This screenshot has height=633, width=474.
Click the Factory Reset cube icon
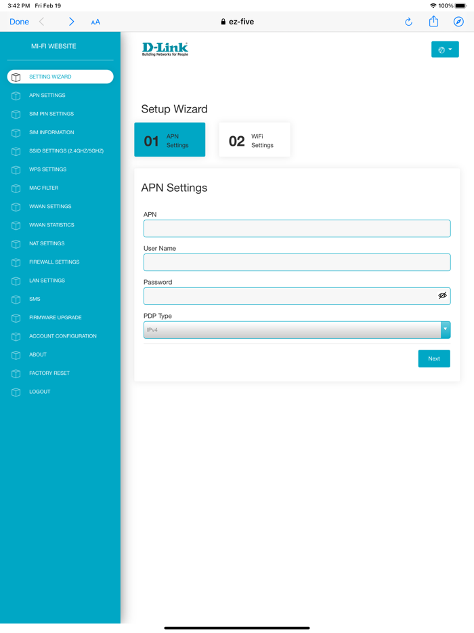pos(16,374)
